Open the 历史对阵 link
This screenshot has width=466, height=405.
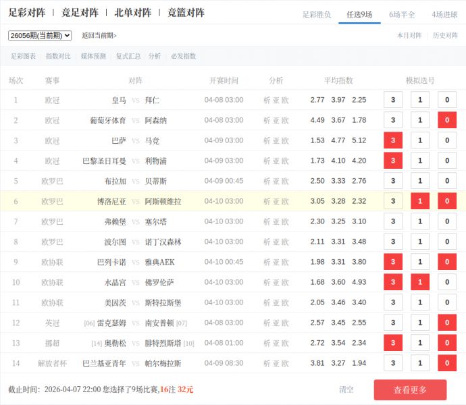click(x=445, y=36)
